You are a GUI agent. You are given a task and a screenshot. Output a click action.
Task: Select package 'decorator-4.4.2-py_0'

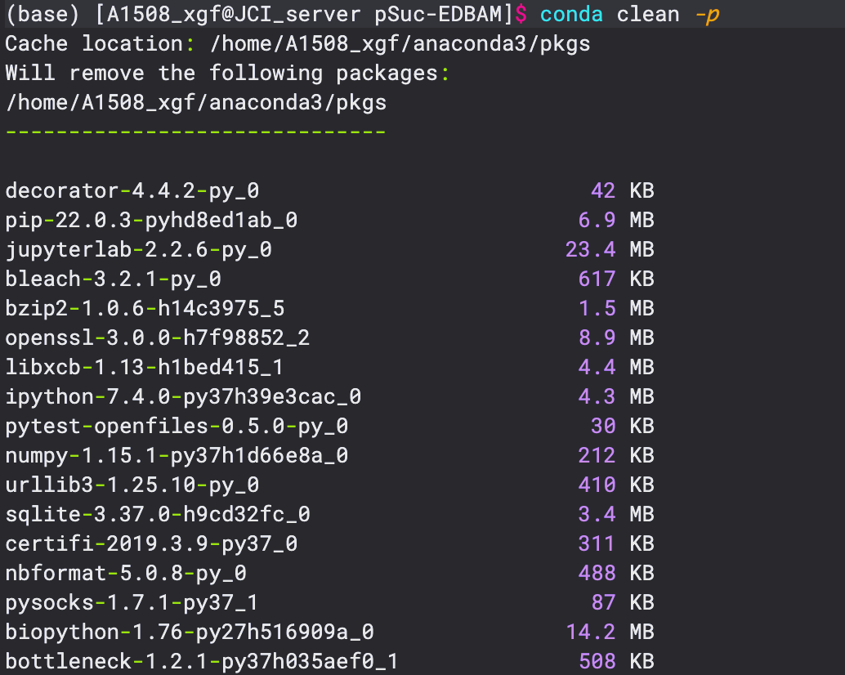click(132, 191)
